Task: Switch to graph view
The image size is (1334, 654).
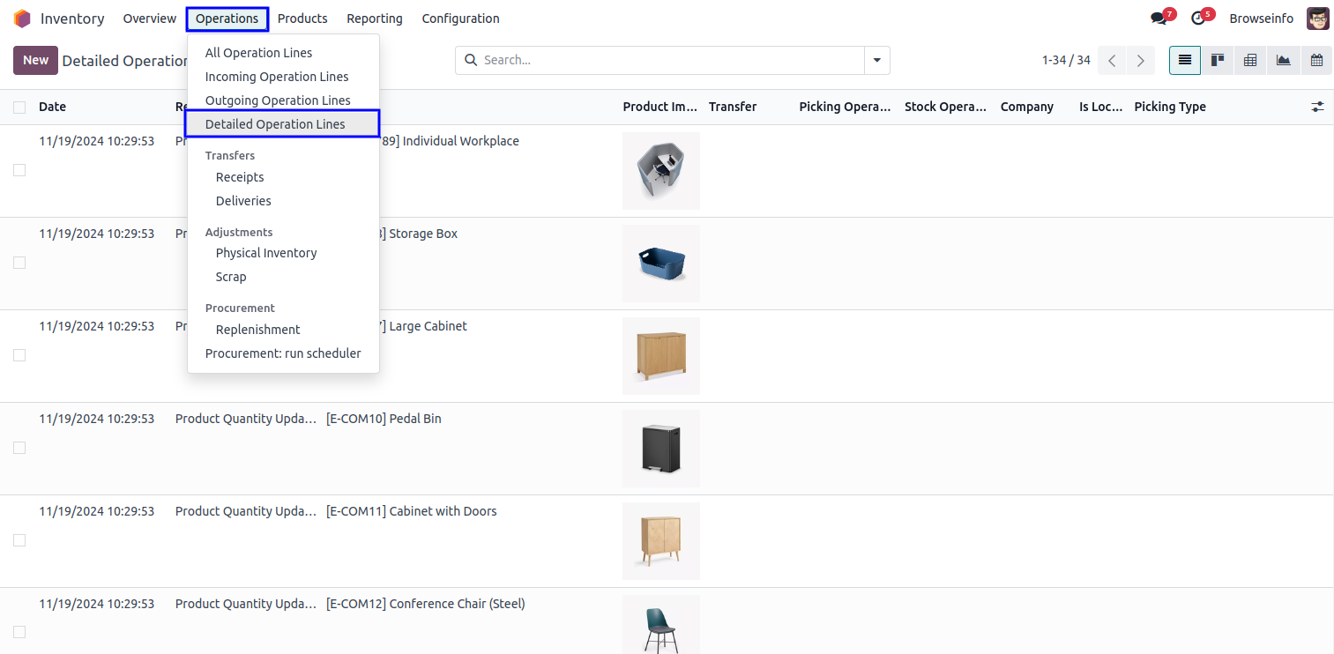Action: point(1283,60)
